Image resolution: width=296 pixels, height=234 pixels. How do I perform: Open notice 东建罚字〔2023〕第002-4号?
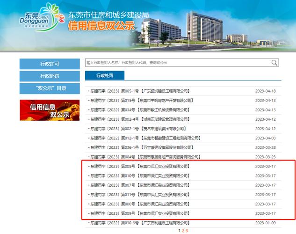coord(139,119)
